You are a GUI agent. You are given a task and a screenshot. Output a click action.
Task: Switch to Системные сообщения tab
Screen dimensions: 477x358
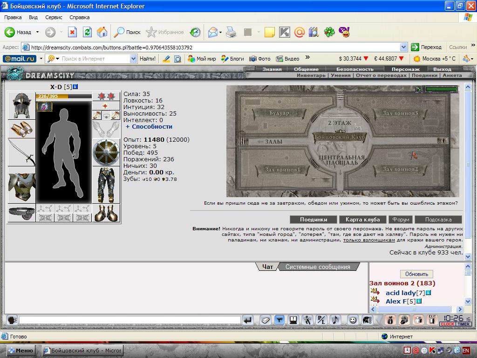coord(318,267)
